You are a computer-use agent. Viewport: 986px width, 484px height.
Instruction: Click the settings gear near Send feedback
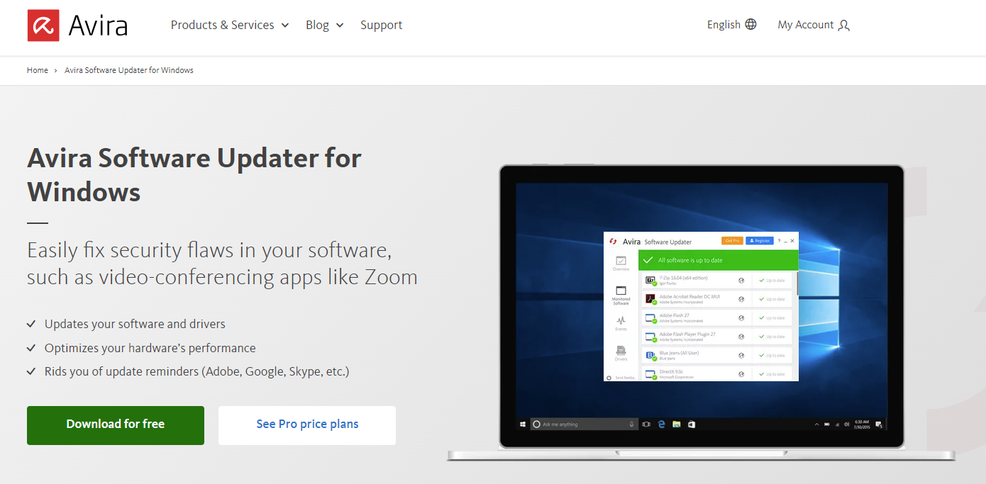tap(610, 378)
